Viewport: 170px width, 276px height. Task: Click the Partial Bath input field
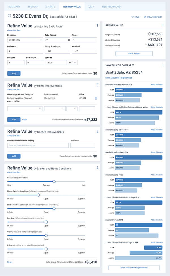(x=35, y=63)
